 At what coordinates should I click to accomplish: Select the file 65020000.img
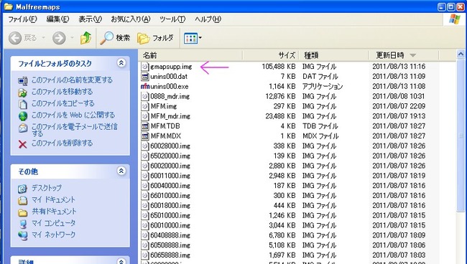[170, 156]
